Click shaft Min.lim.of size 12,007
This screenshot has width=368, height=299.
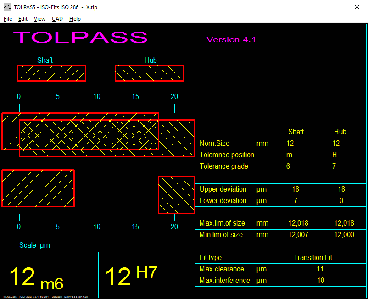tap(298, 235)
